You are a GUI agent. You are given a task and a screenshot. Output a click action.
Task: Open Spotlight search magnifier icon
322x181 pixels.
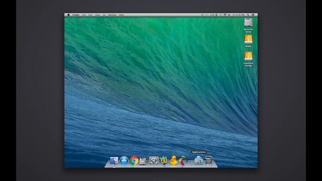tap(248, 15)
